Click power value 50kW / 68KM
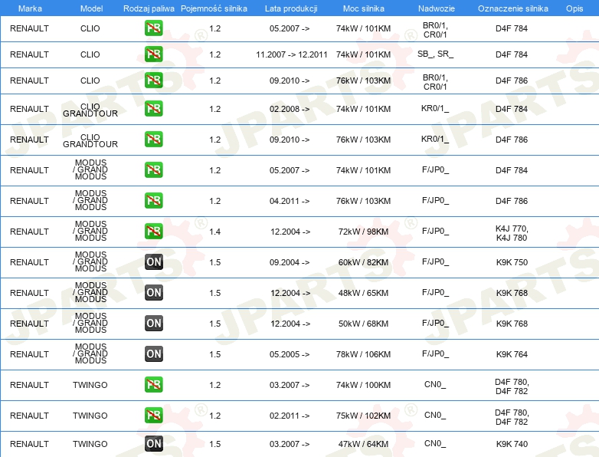Image resolution: width=599 pixels, height=457 pixels. coord(363,324)
